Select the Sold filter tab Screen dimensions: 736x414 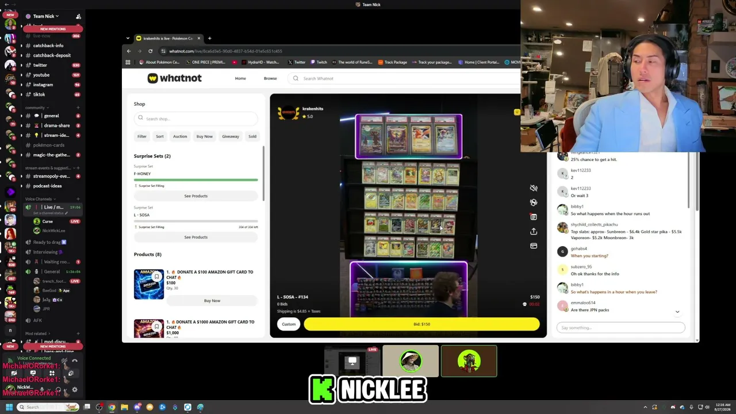[252, 136]
